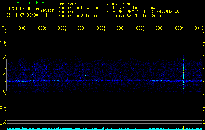Click the cyan noise level graph
205x130 pixels.
click(x=104, y=129)
